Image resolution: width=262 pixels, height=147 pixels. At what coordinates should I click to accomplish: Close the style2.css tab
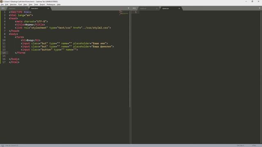179,9
